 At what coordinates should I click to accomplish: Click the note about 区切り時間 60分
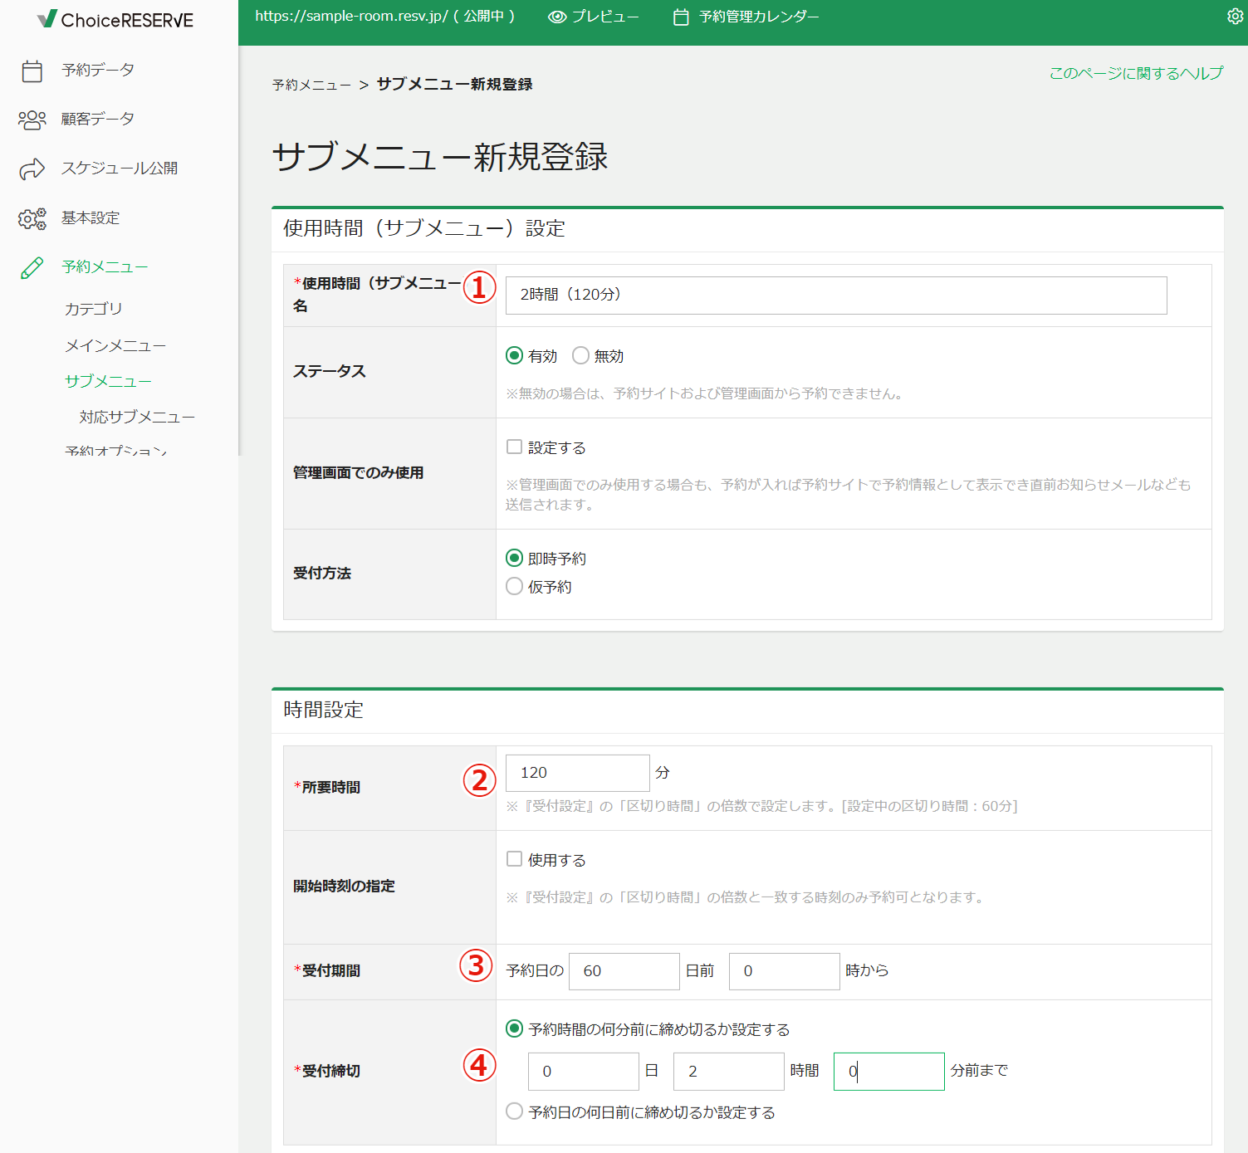tap(761, 806)
